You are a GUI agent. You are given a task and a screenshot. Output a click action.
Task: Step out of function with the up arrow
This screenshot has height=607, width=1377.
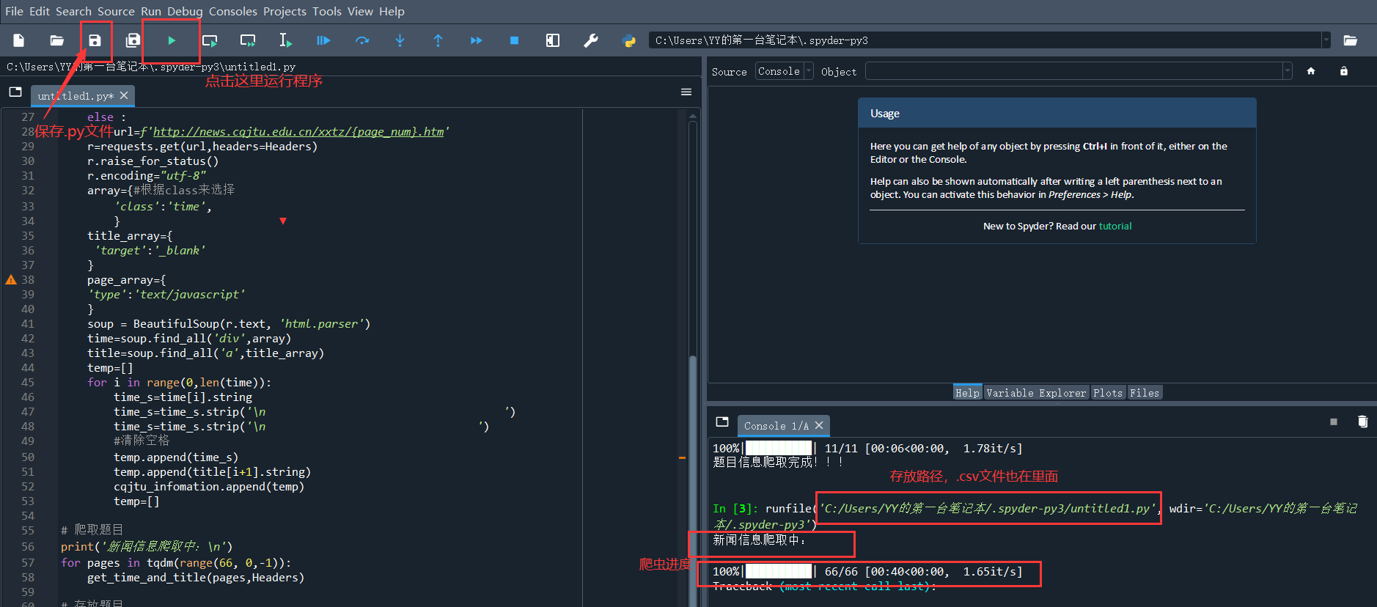(438, 40)
